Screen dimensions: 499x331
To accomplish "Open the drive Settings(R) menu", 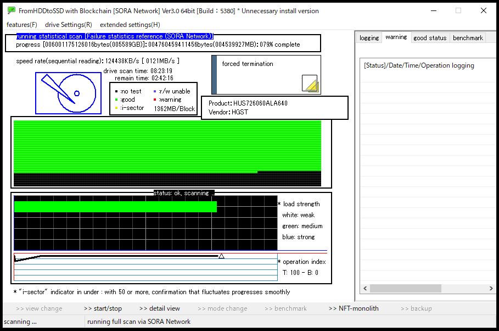I will click(x=69, y=25).
